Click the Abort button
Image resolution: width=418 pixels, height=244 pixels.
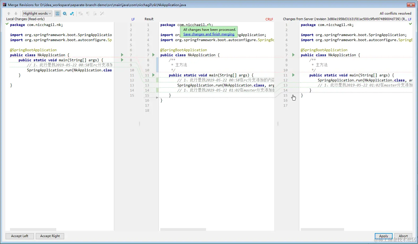(403, 236)
